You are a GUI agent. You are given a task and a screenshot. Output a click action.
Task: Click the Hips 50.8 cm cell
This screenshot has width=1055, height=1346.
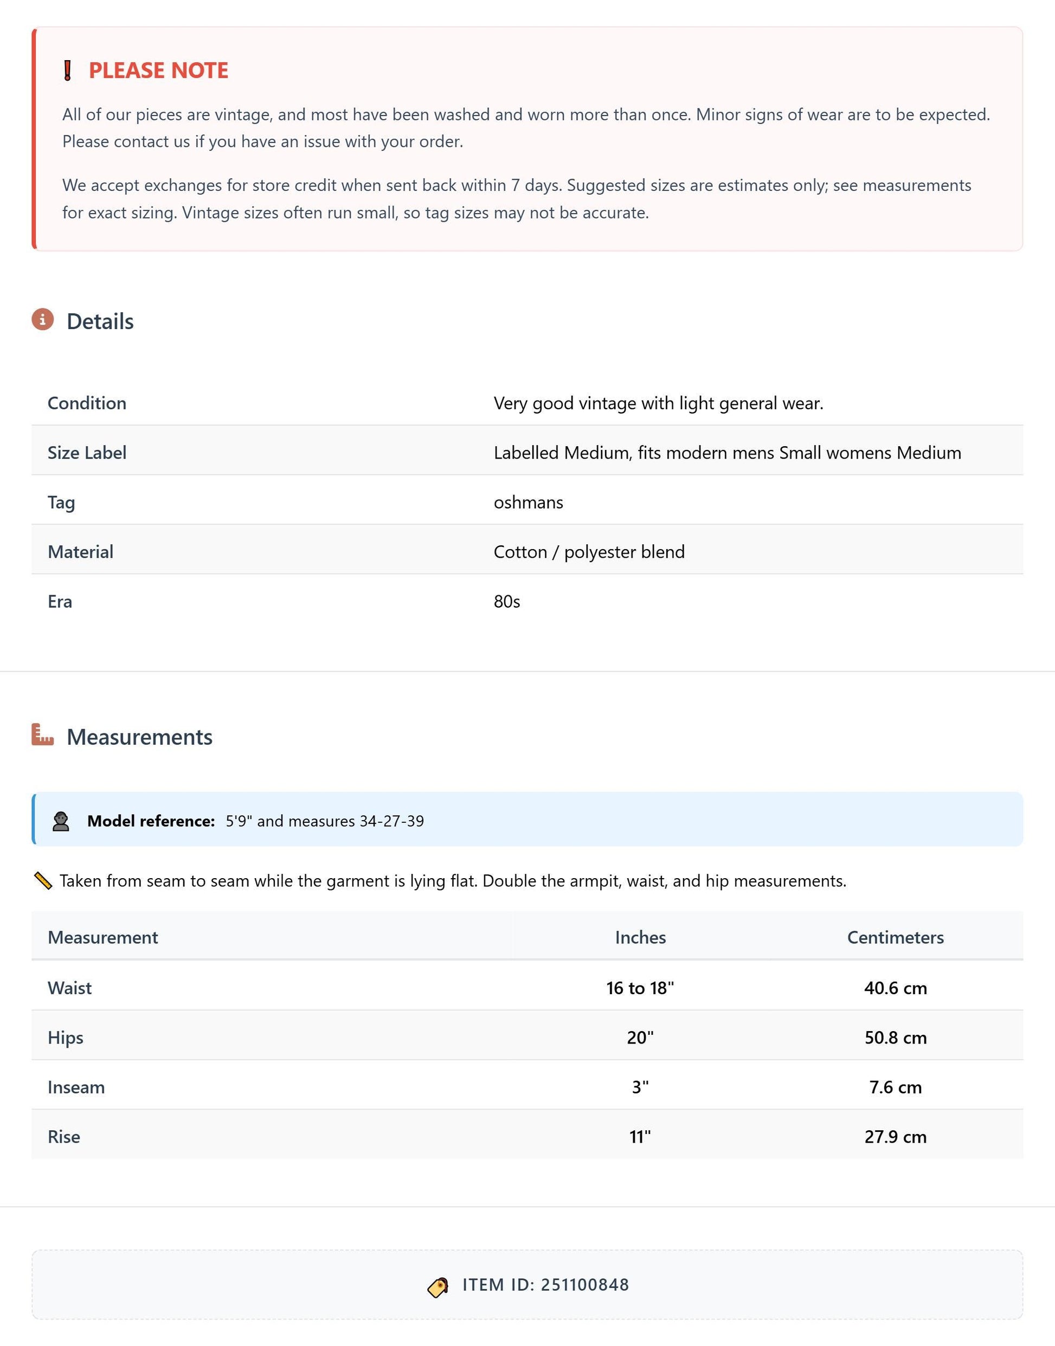coord(896,1037)
